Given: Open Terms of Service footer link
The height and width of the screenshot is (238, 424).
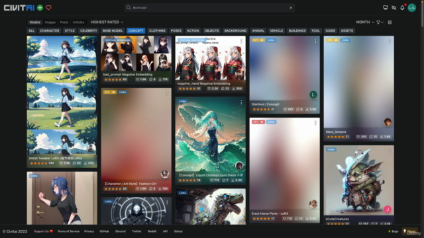Looking at the screenshot, I should point(68,231).
